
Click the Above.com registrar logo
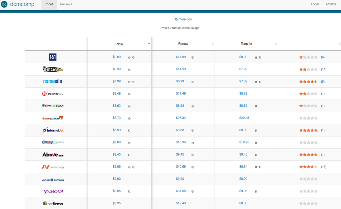pyautogui.click(x=53, y=155)
